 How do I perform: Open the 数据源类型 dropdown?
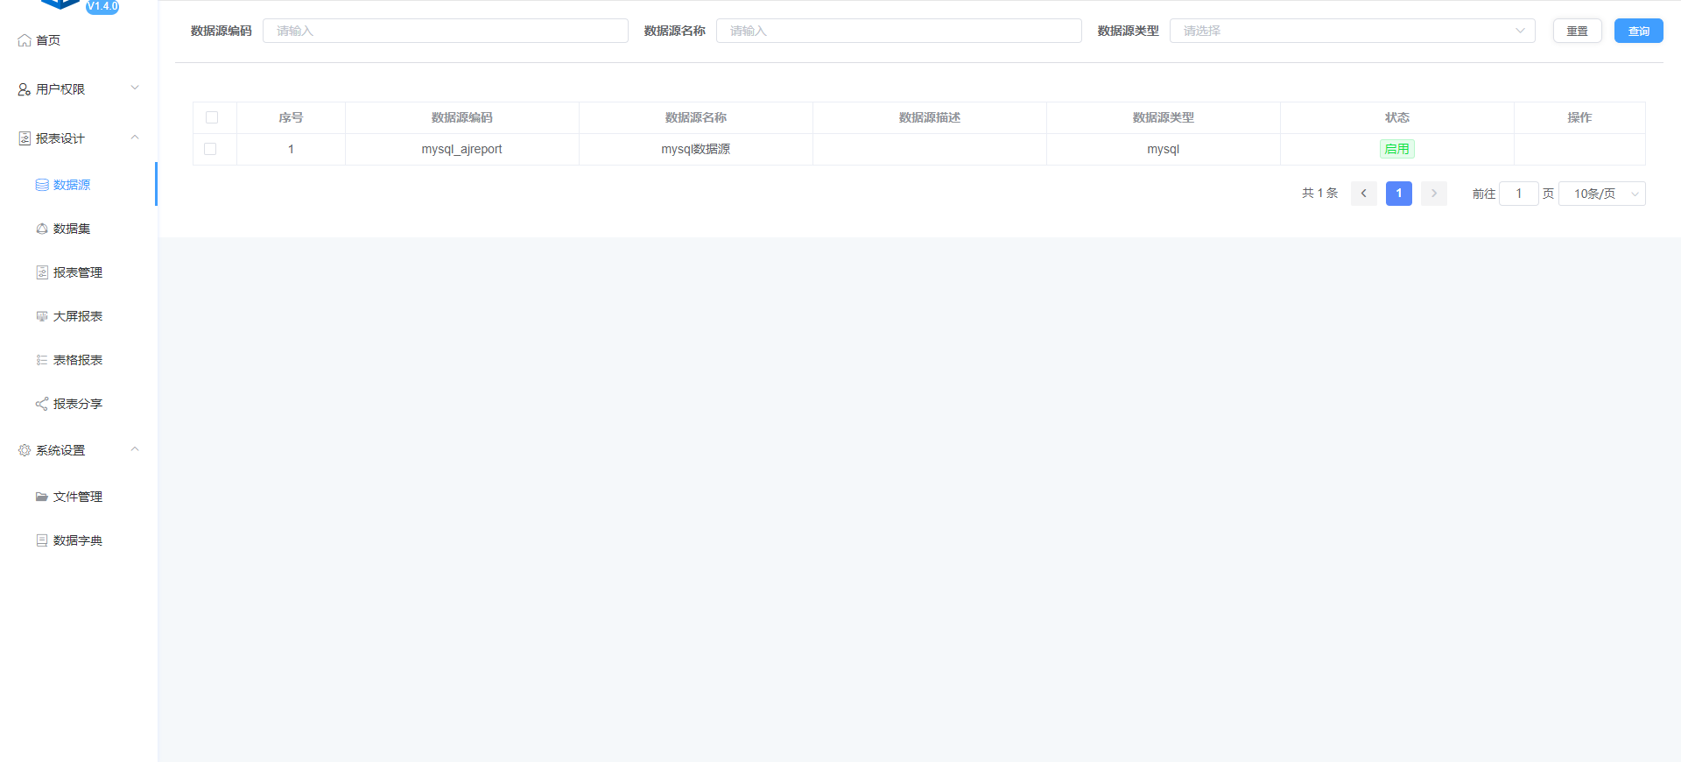pyautogui.click(x=1353, y=31)
